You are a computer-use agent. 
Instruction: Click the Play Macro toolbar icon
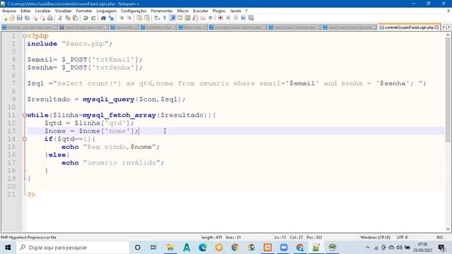tap(236, 18)
